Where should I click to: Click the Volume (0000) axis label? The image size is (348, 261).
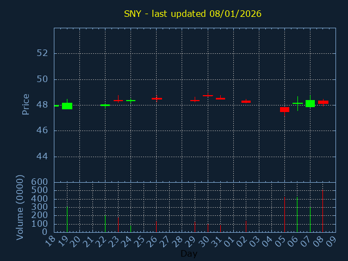tap(20, 207)
